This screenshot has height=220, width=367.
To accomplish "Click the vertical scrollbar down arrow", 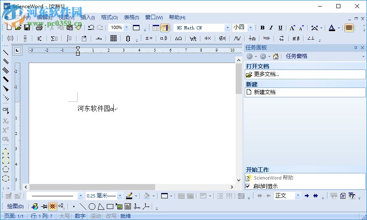I will [x=239, y=180].
